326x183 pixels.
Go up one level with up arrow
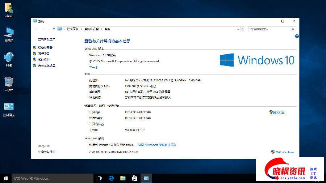tap(54, 29)
